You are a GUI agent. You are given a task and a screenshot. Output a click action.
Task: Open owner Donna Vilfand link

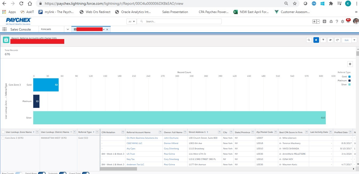pos(171,143)
